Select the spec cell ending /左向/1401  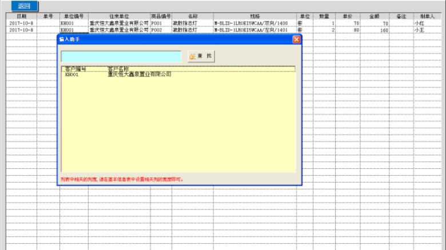(x=255, y=30)
